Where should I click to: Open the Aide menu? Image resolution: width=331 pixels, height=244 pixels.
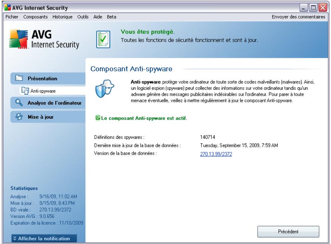coord(98,17)
